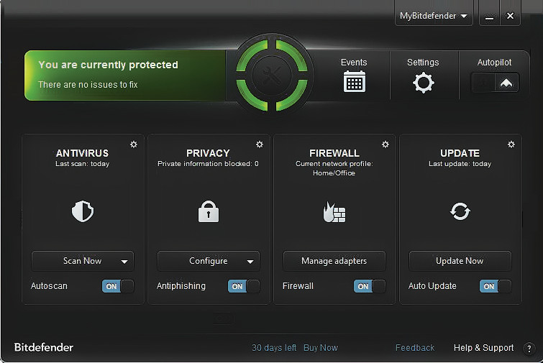Expand the Configure dropdown arrow
Viewport: 543px width, 363px height.
(x=250, y=262)
